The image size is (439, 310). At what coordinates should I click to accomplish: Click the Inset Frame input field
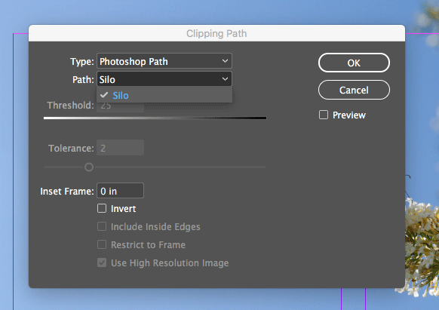[121, 191]
